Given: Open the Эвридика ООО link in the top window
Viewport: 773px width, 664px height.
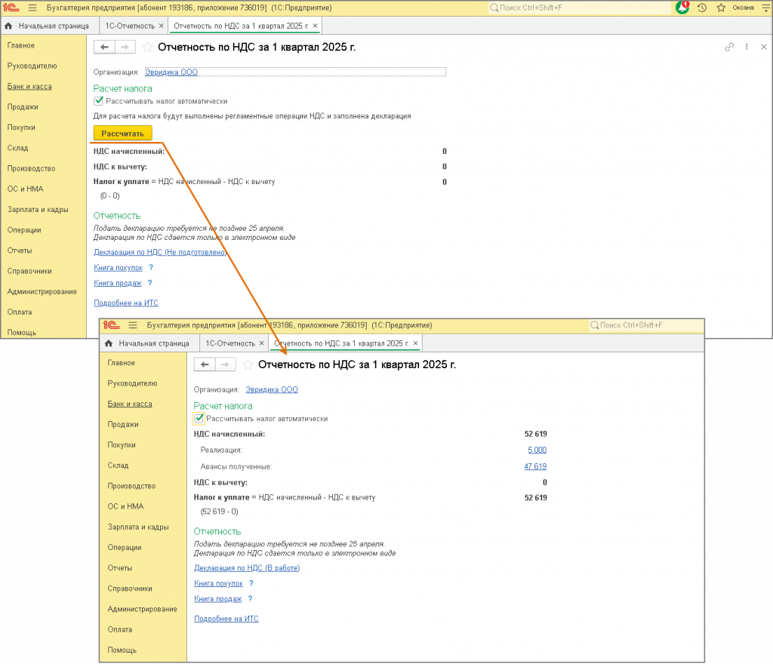Looking at the screenshot, I should [x=171, y=72].
